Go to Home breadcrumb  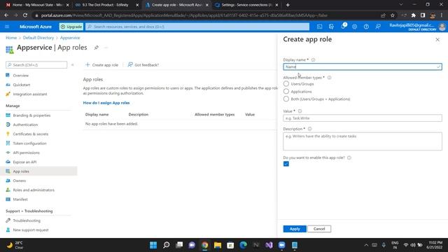[x=11, y=38]
